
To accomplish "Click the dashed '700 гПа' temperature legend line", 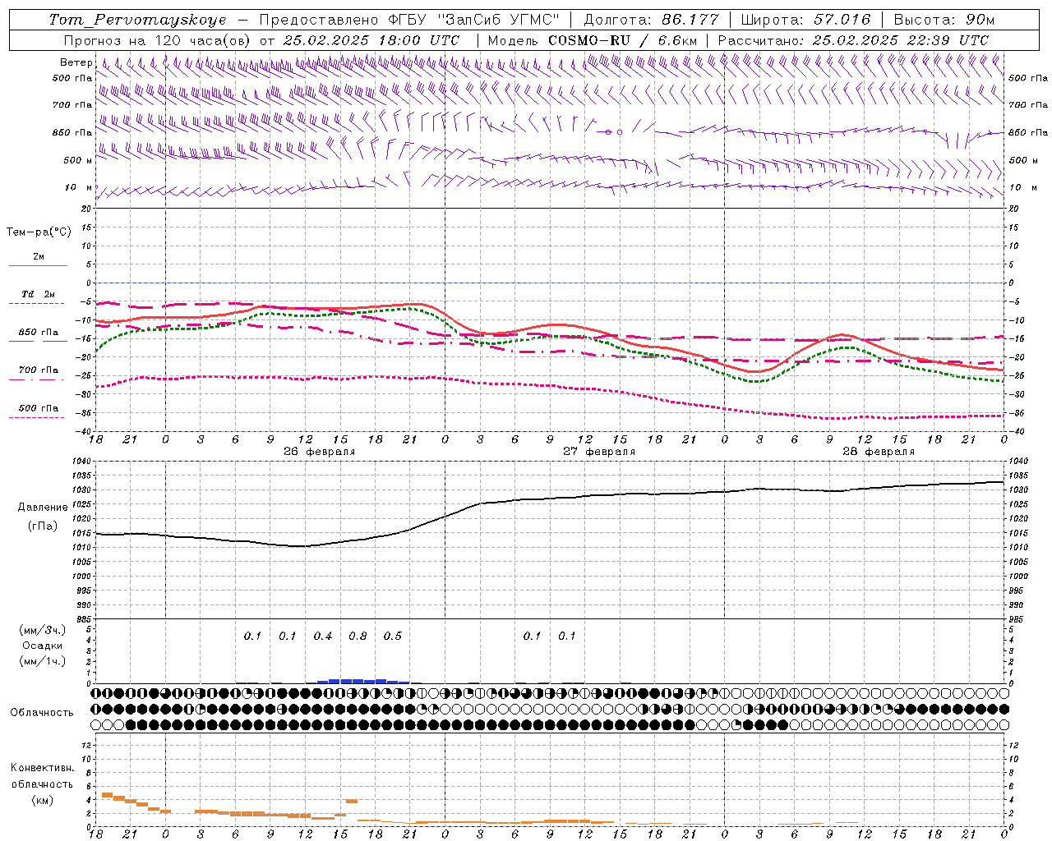I will (x=37, y=380).
